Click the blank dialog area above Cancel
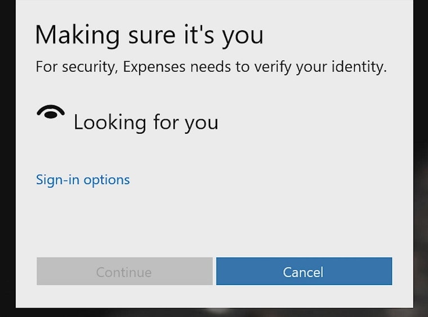Image resolution: width=428 pixels, height=317 pixels. click(304, 225)
